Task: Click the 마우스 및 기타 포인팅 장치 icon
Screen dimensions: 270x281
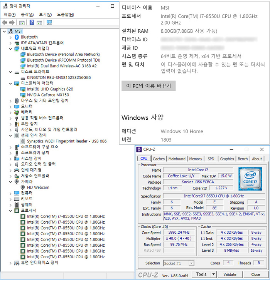Action: coord(17,101)
